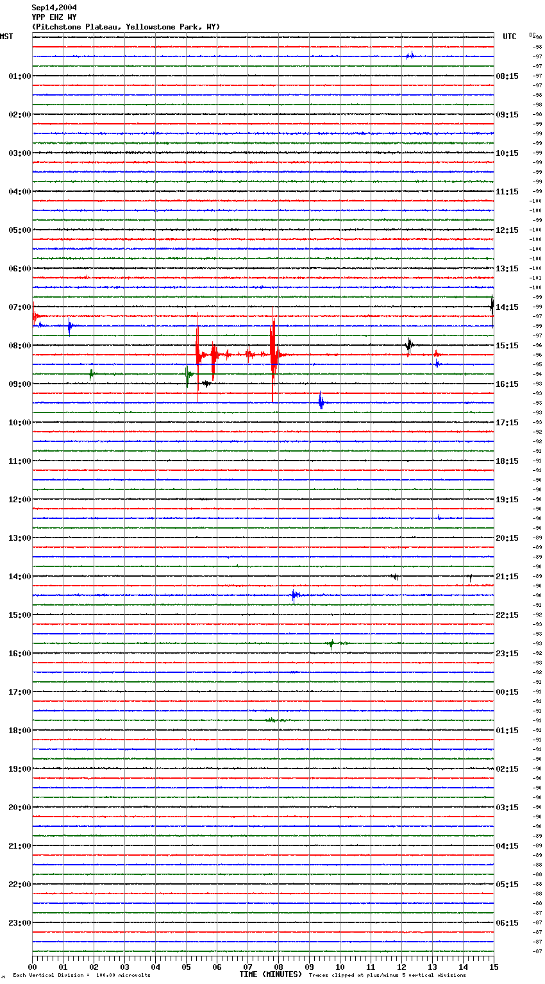Click the '18:00' MST time label

(x=19, y=731)
